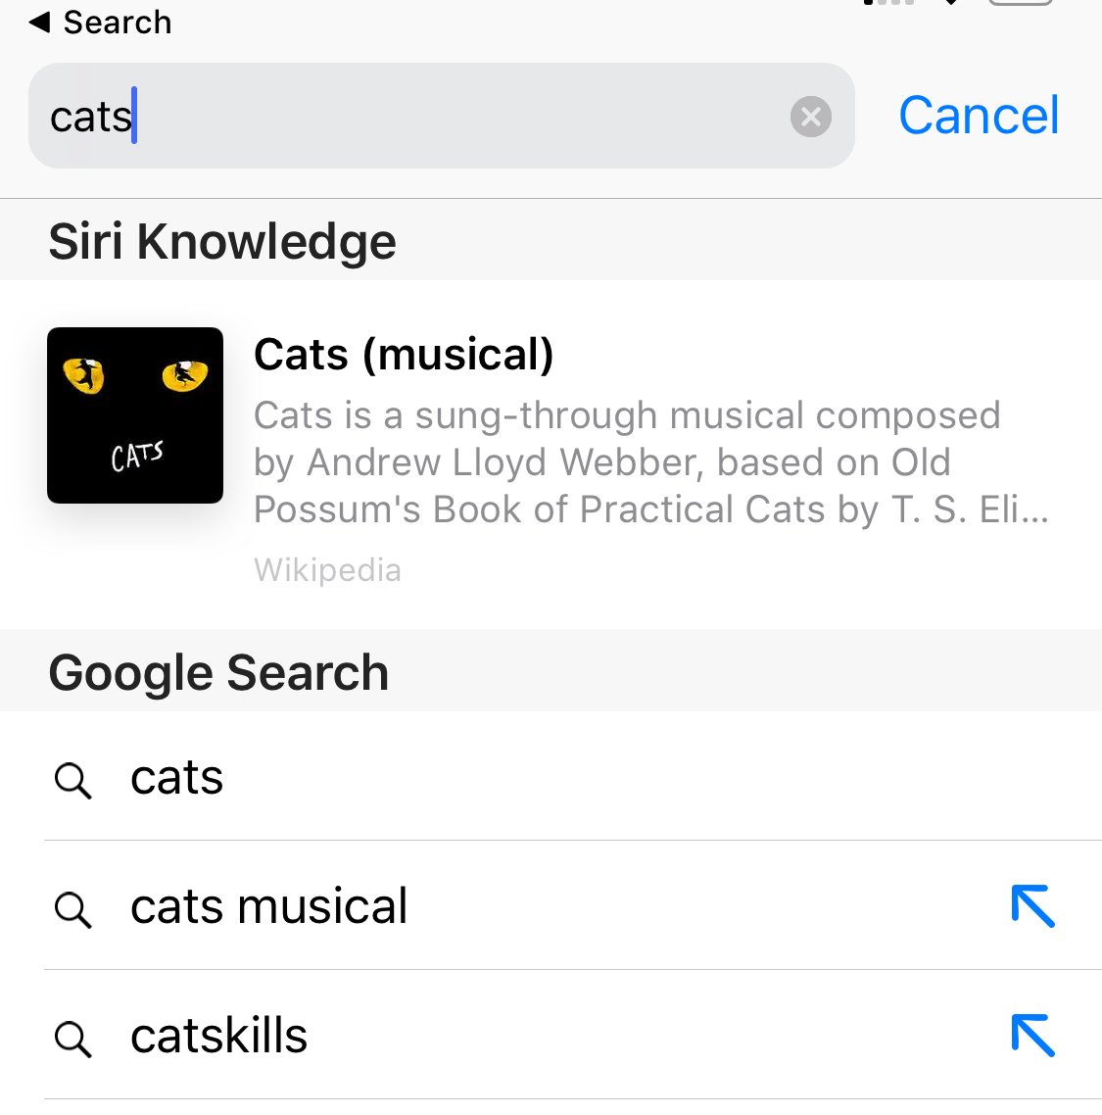Tap the Wikipedia source label

tap(327, 570)
